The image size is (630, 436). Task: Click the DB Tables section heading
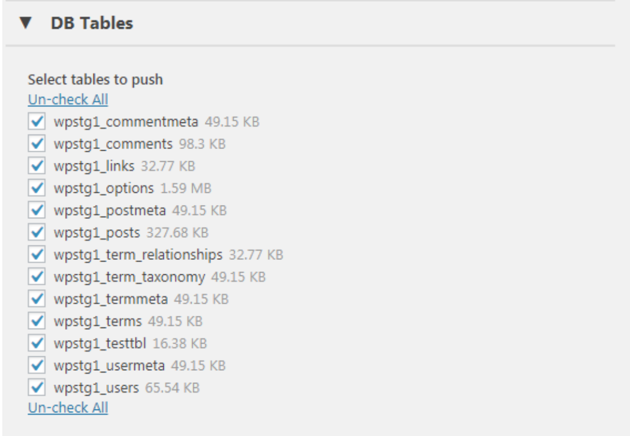tap(92, 23)
